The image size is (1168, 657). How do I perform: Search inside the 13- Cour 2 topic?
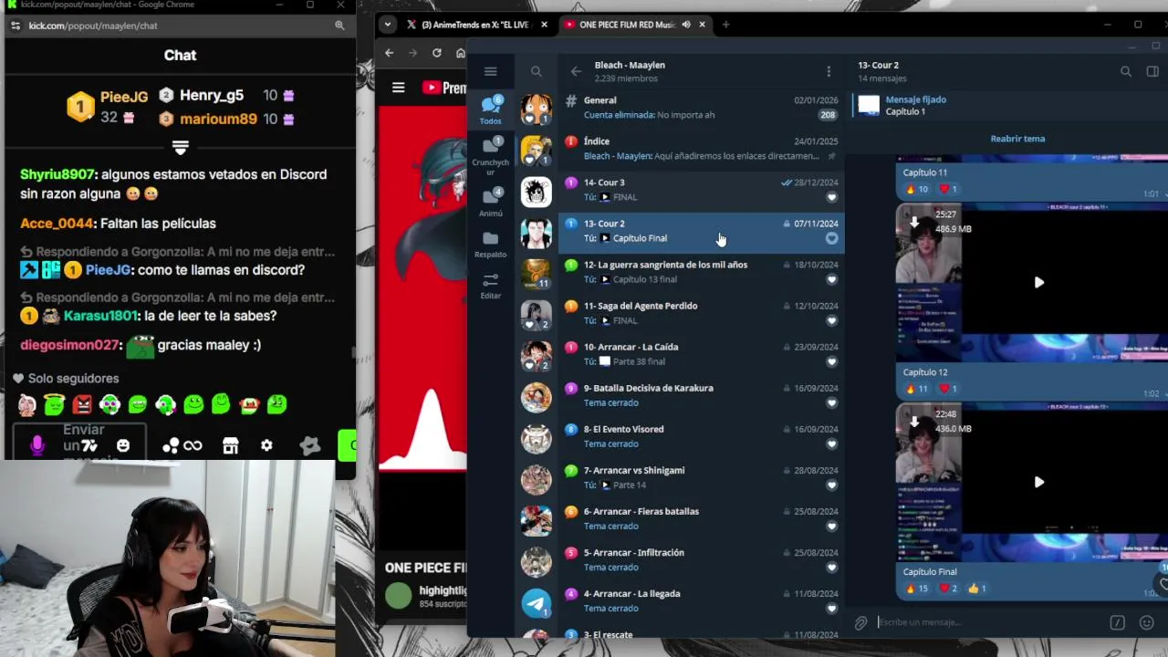(x=1126, y=71)
